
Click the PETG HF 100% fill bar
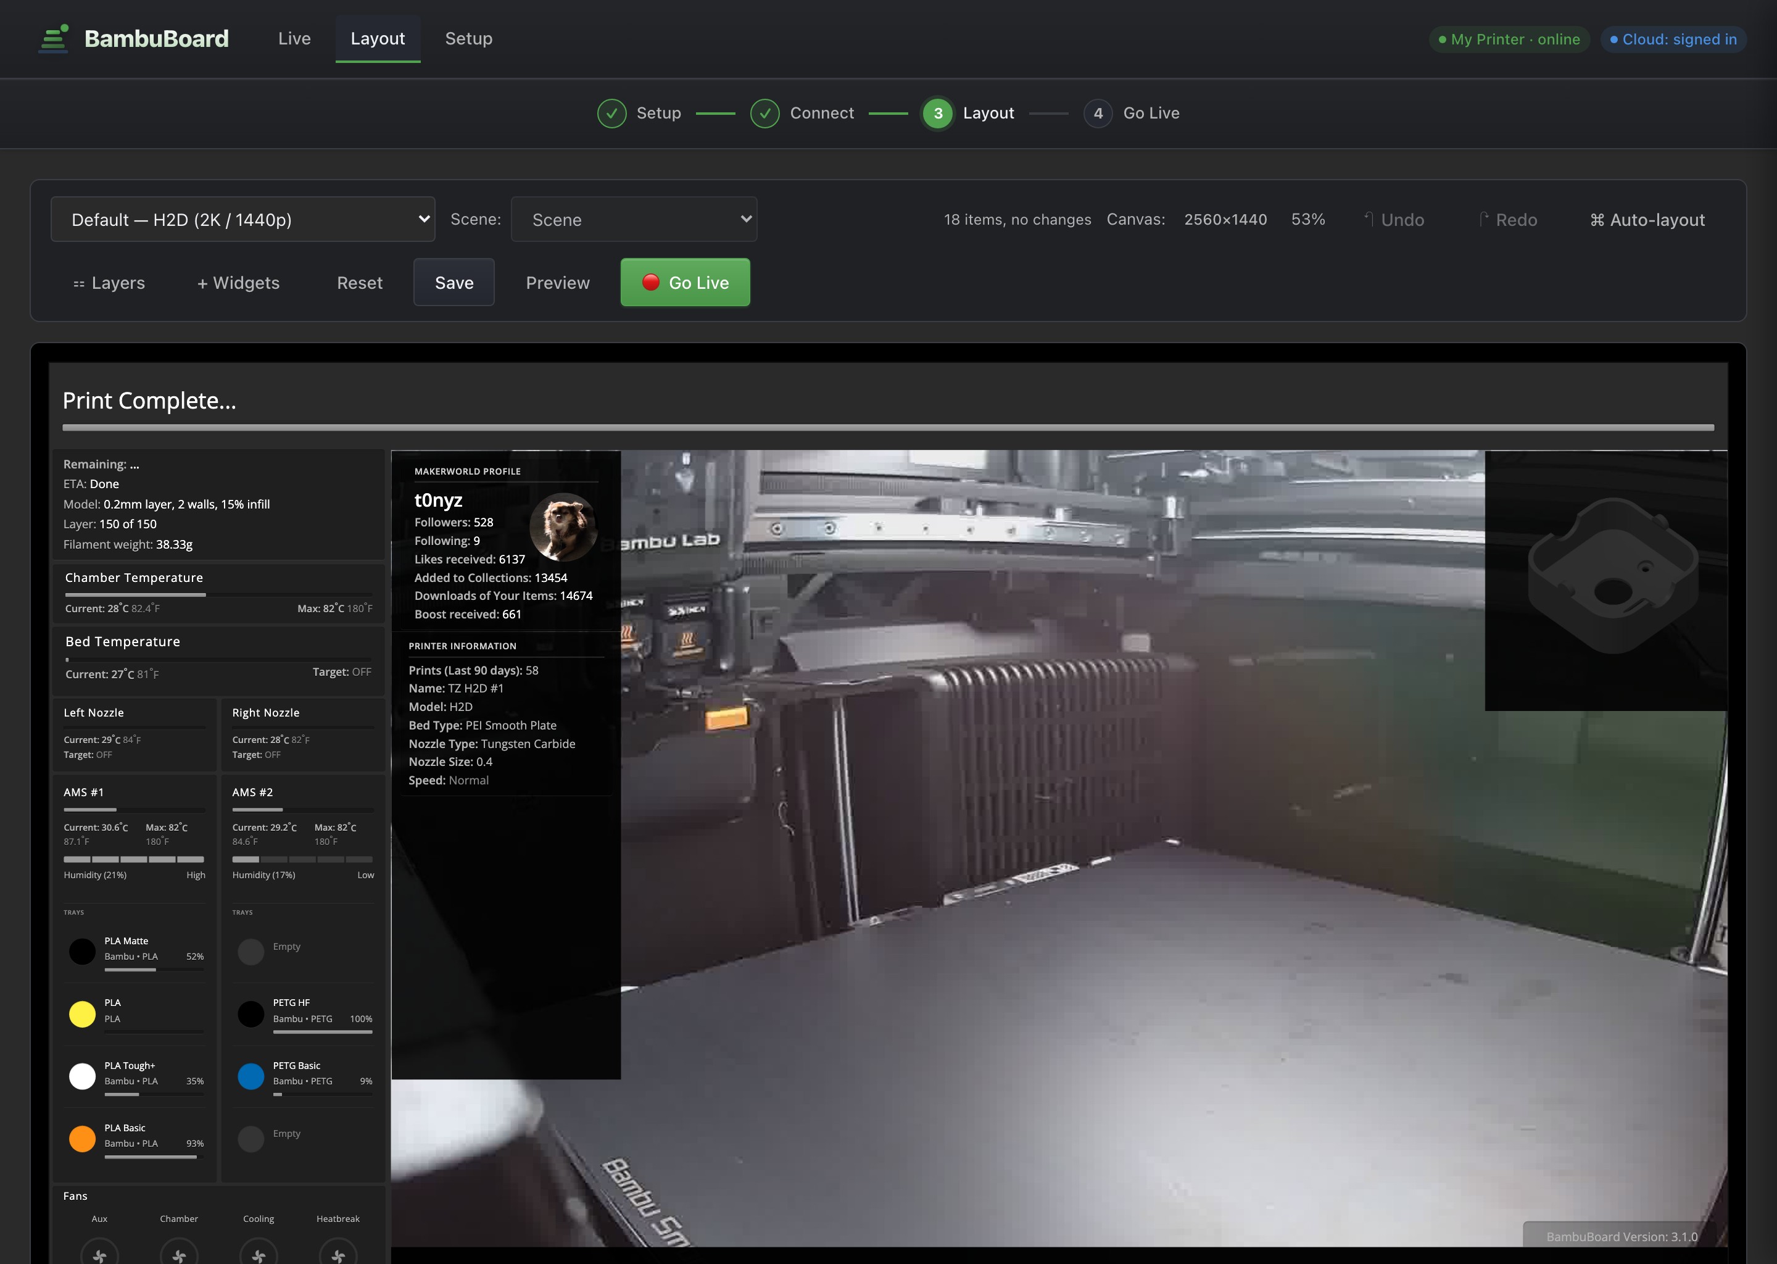point(323,1032)
